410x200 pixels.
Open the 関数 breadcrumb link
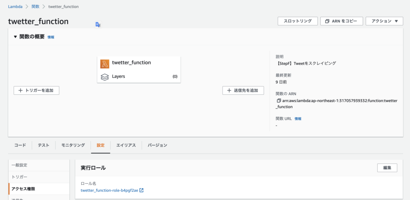[x=35, y=6]
